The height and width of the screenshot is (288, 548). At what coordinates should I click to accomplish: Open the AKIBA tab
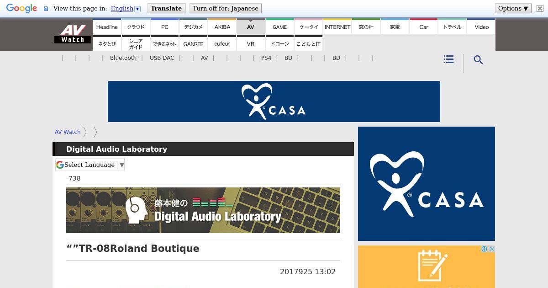point(222,27)
